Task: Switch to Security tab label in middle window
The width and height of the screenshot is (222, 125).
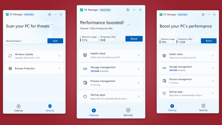Action: pyautogui.click(x=128, y=115)
